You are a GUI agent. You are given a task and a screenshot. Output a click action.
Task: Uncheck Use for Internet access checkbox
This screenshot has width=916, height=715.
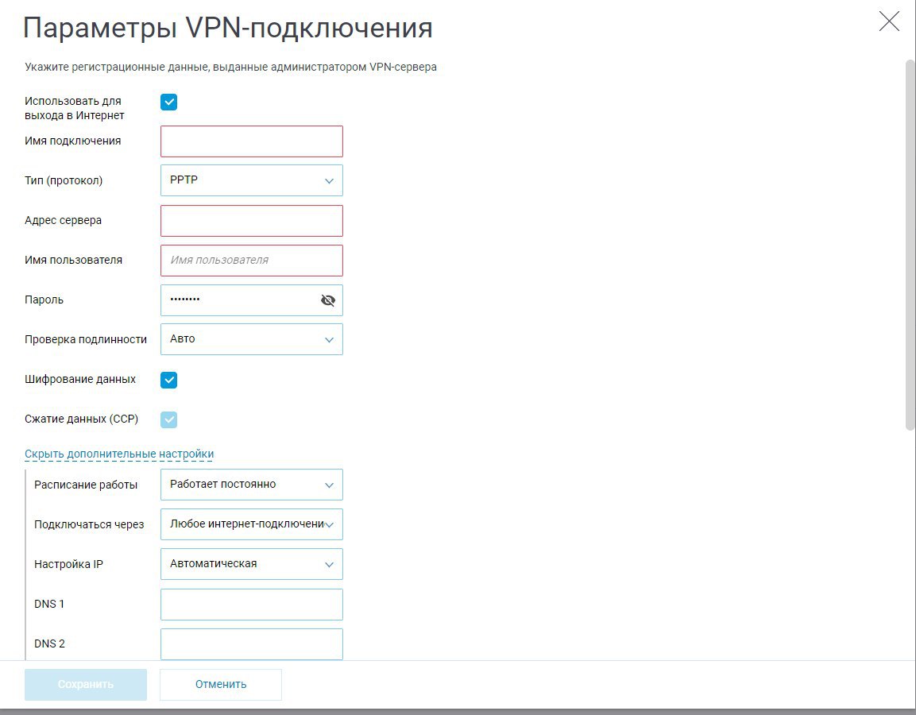pos(169,102)
